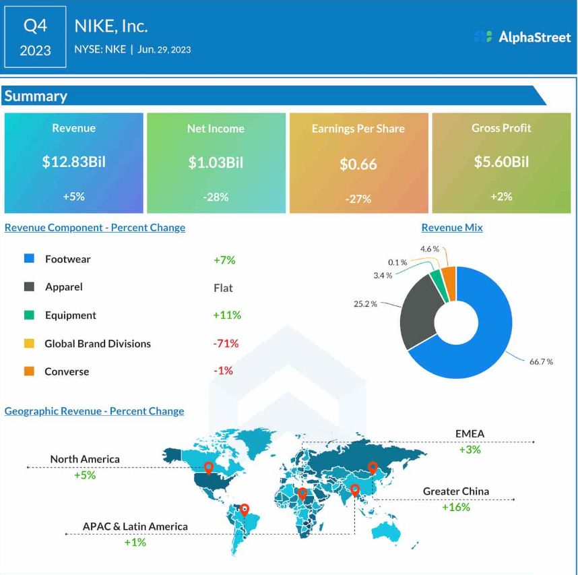This screenshot has height=575, width=578.
Task: Click the 'North America' map label
Action: [85, 459]
